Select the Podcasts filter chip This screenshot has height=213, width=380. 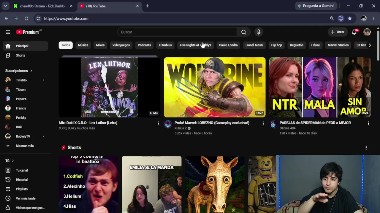click(144, 45)
